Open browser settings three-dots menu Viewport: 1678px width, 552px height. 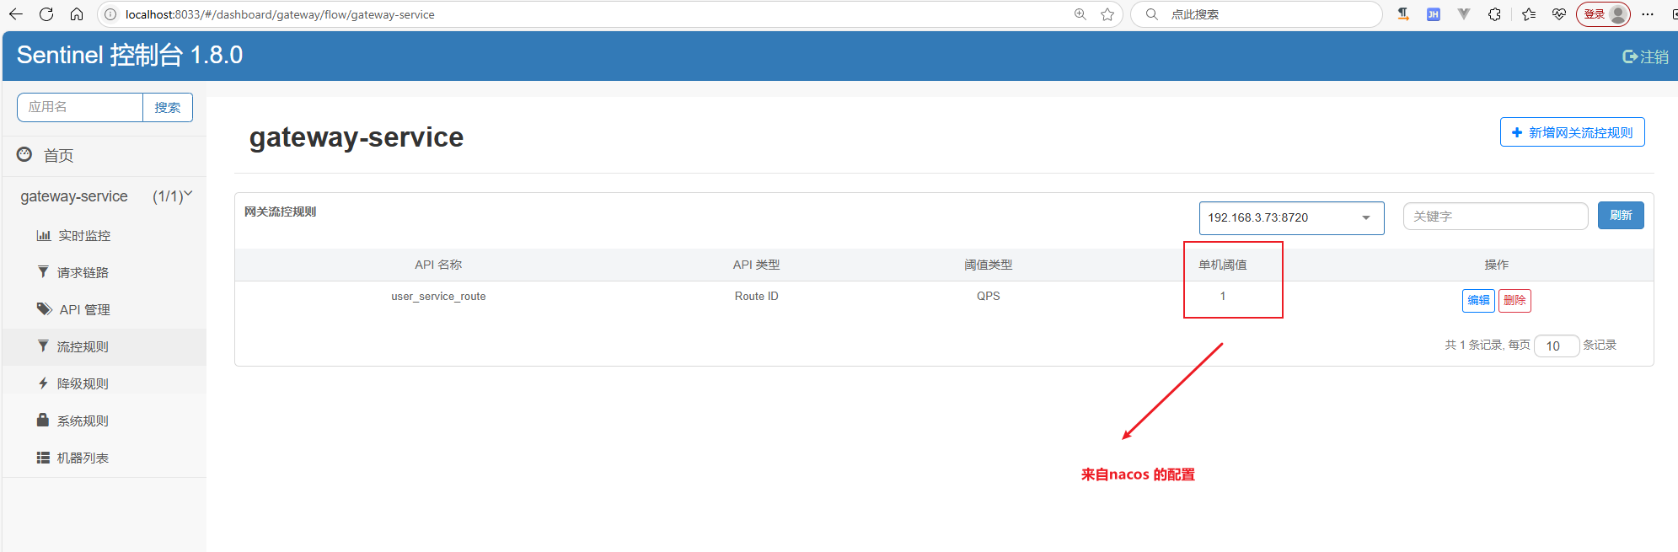pos(1648,14)
